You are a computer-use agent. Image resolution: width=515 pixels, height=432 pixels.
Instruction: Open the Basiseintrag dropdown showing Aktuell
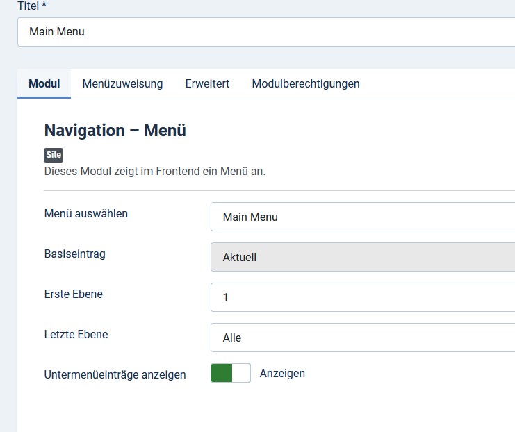click(363, 257)
